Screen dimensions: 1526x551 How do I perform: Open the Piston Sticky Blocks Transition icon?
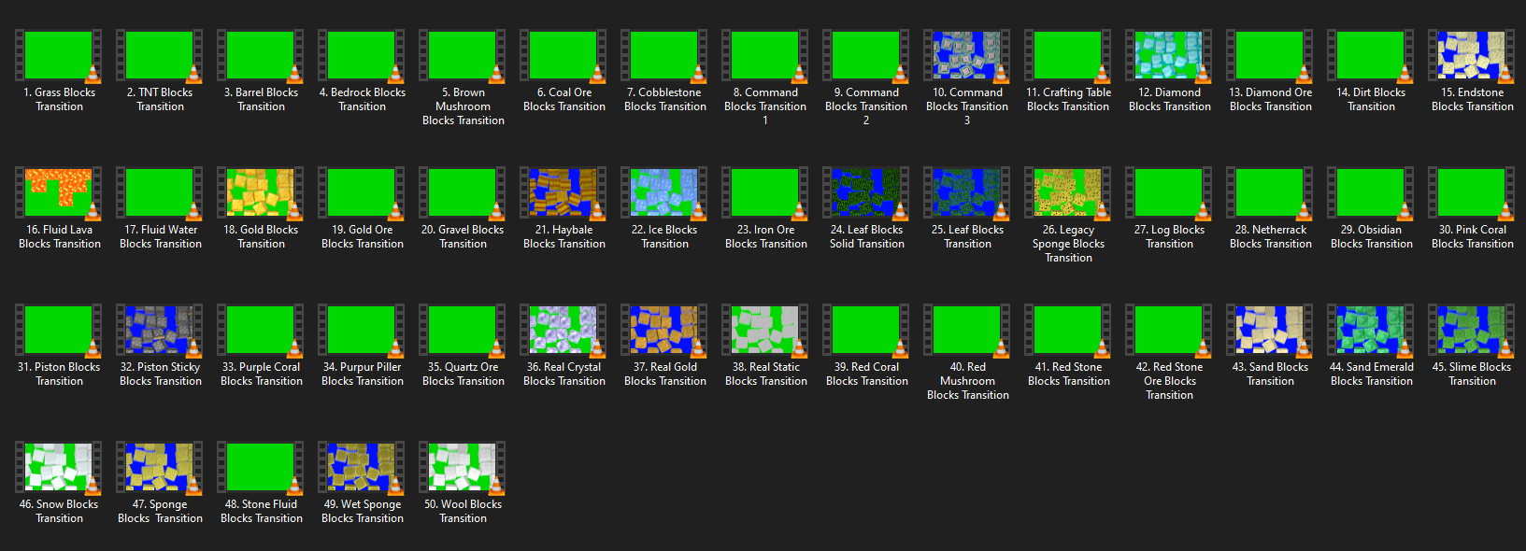pos(159,330)
